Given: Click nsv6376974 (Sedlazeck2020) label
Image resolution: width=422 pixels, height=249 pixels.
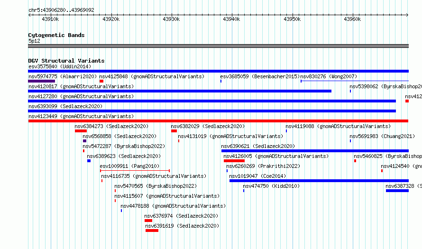Looking at the screenshot, I should (181, 216).
